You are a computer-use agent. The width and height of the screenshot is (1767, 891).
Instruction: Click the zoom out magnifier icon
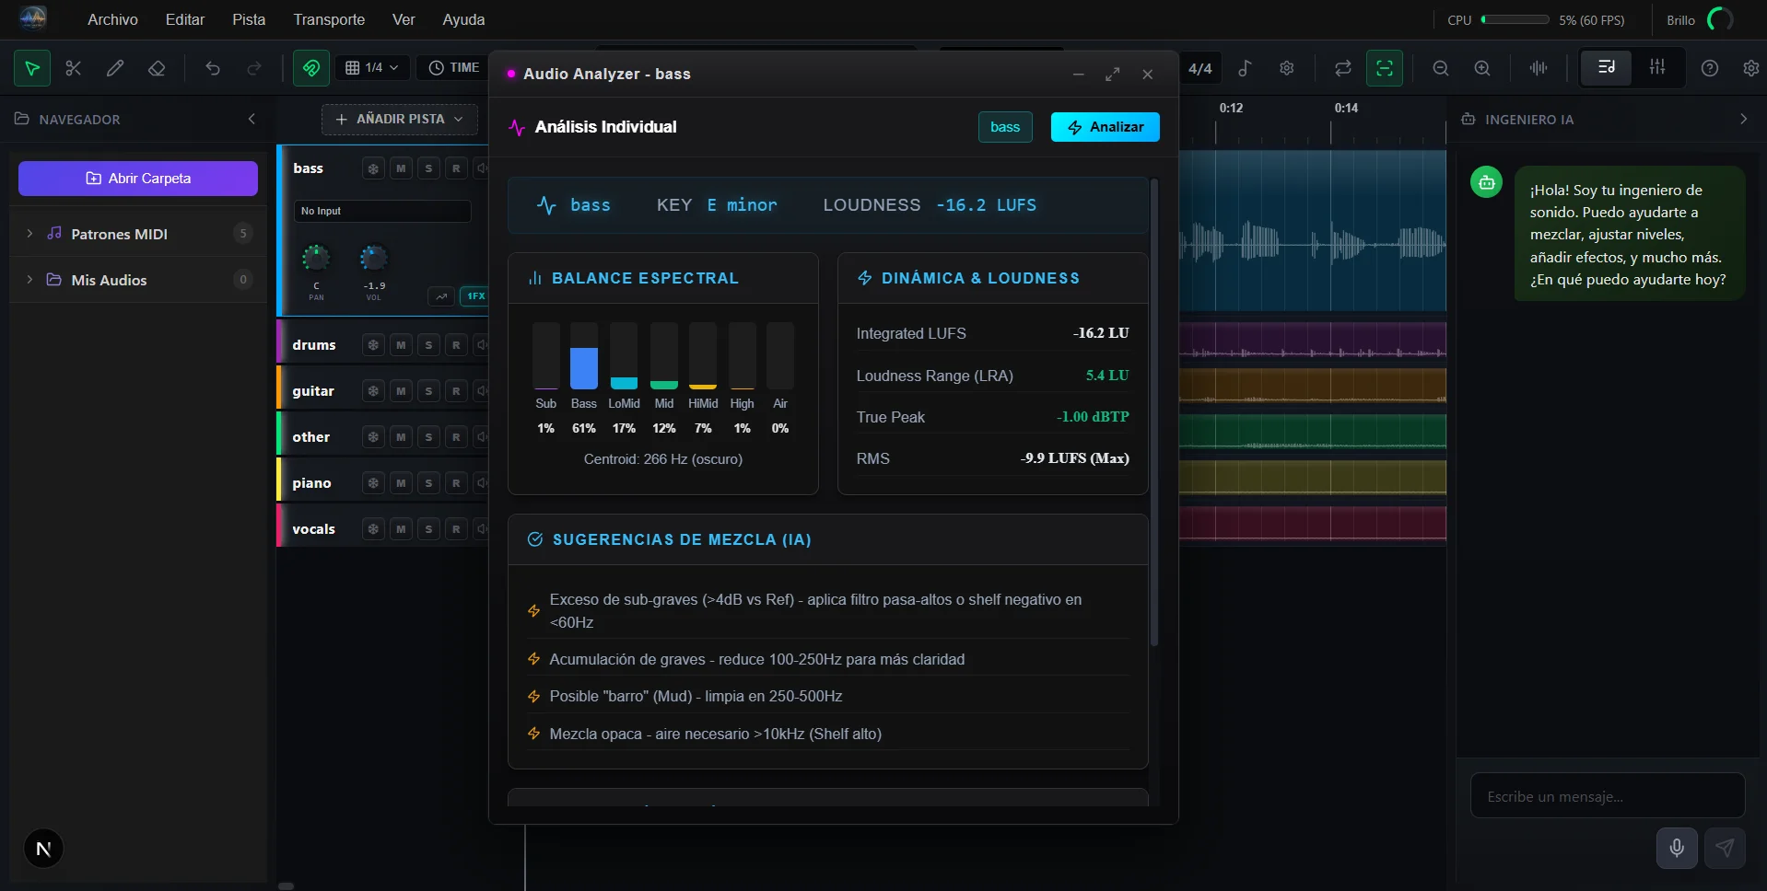click(1441, 68)
